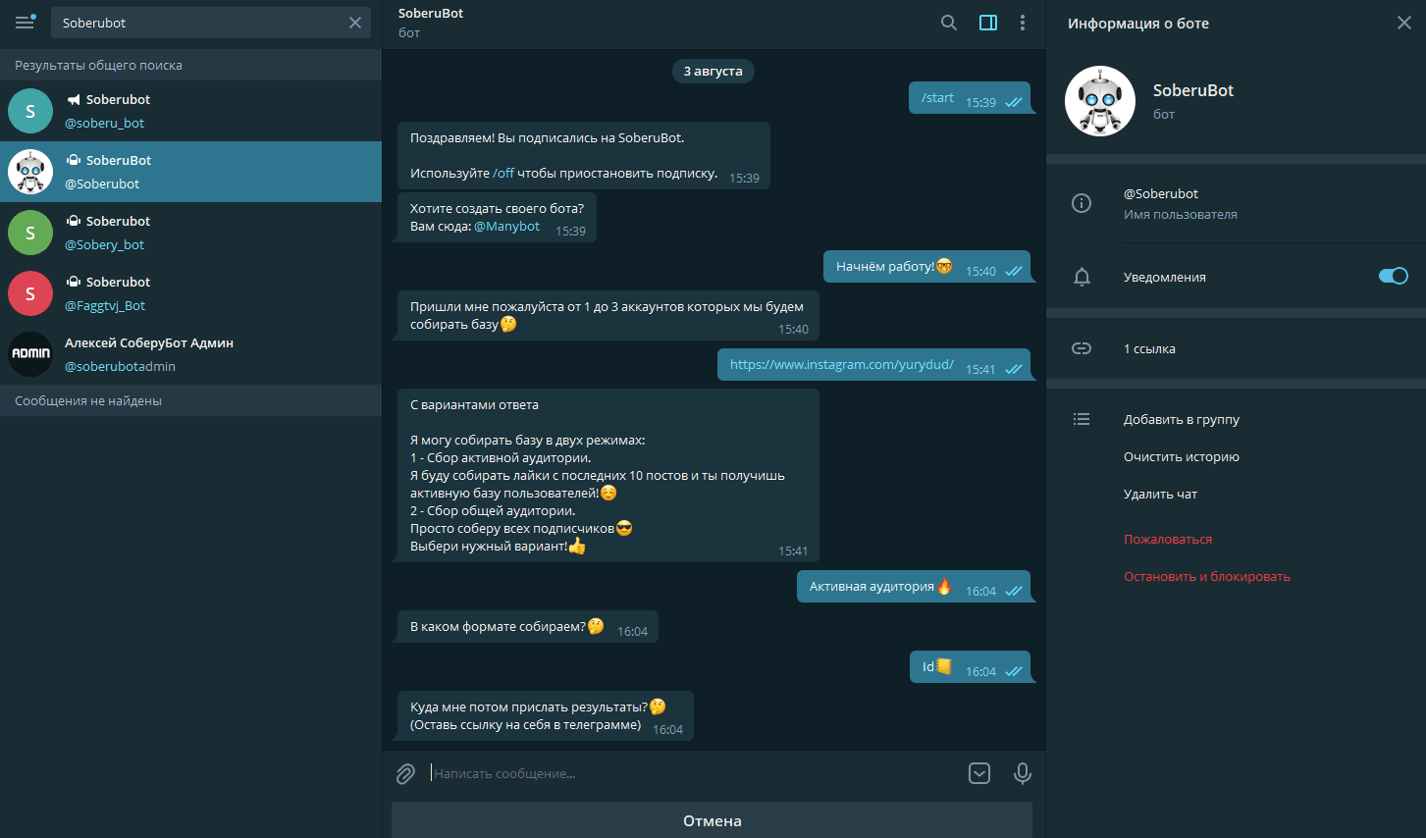Screen dimensions: 1426x838
Task: Toggle the notifications switch off
Action: [x=1393, y=276]
